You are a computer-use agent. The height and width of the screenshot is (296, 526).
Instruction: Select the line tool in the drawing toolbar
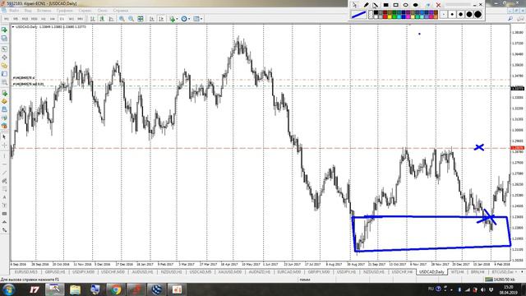click(x=376, y=5)
